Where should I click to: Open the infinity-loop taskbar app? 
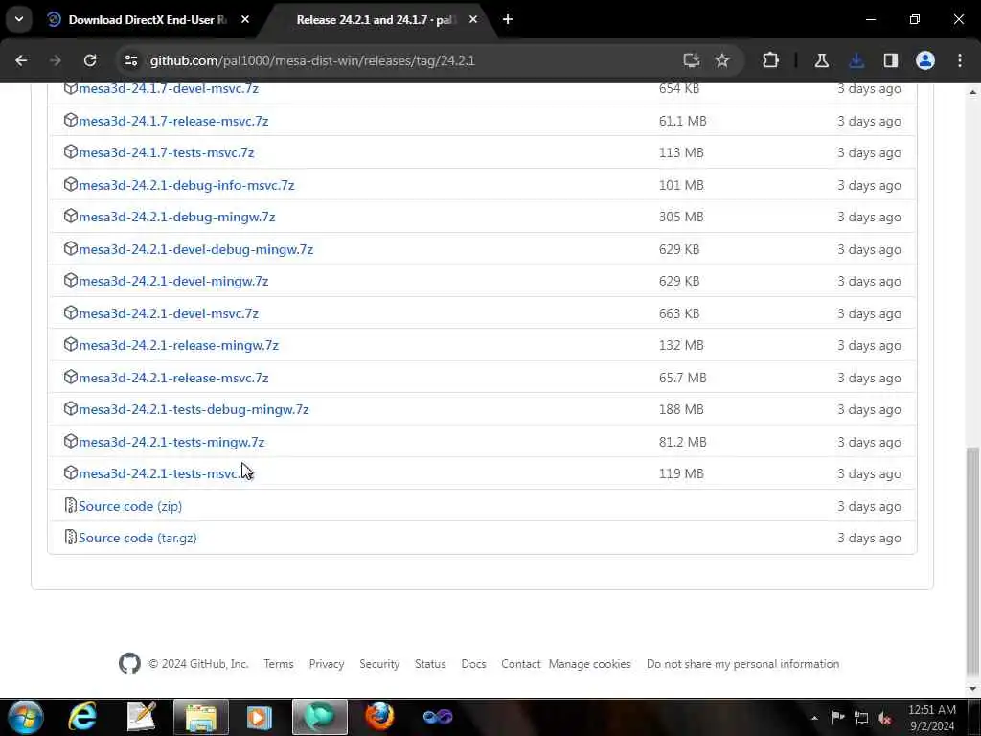[437, 717]
